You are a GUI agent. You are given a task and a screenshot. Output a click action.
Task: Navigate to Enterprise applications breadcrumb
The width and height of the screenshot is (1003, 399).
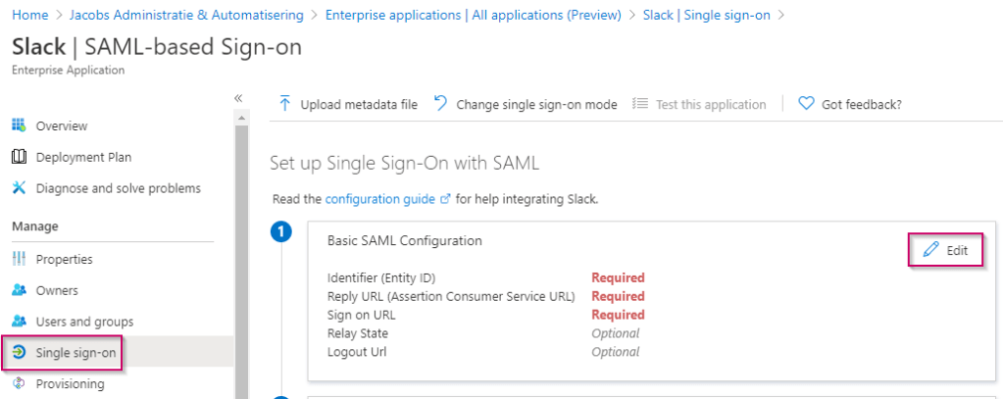coord(473,15)
